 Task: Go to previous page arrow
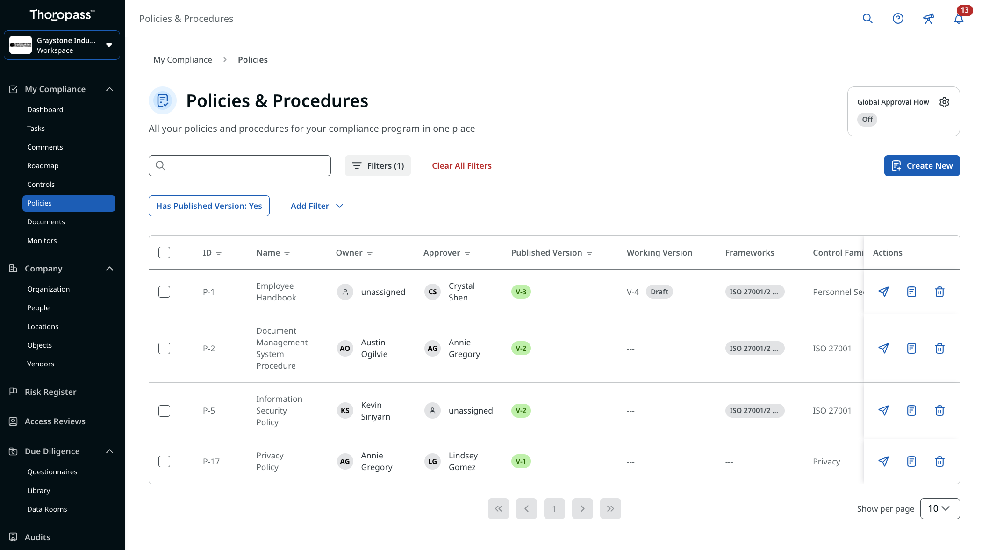[x=526, y=508]
